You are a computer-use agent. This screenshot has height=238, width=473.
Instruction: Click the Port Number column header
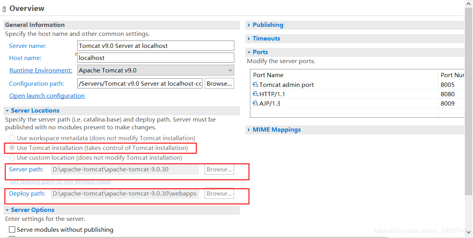(x=452, y=75)
